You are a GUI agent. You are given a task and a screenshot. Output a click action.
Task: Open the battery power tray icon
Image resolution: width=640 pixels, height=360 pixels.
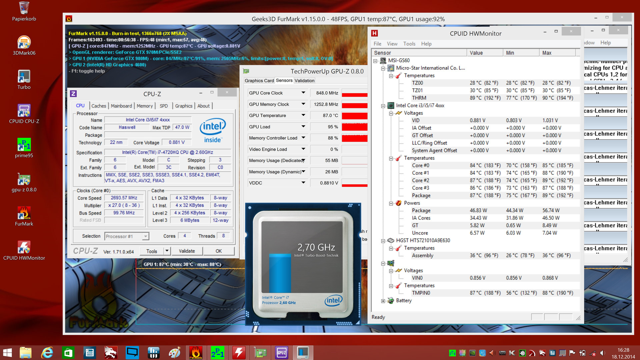[582, 353]
